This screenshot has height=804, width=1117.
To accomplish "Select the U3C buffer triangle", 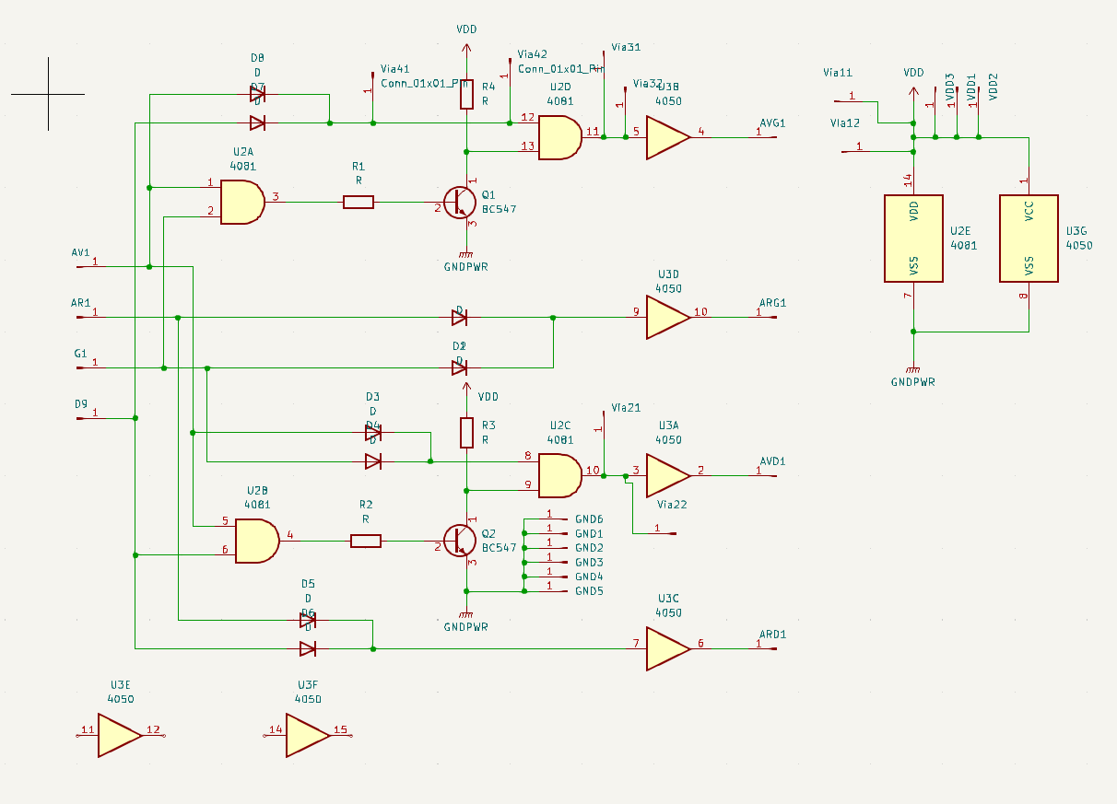I will click(666, 649).
